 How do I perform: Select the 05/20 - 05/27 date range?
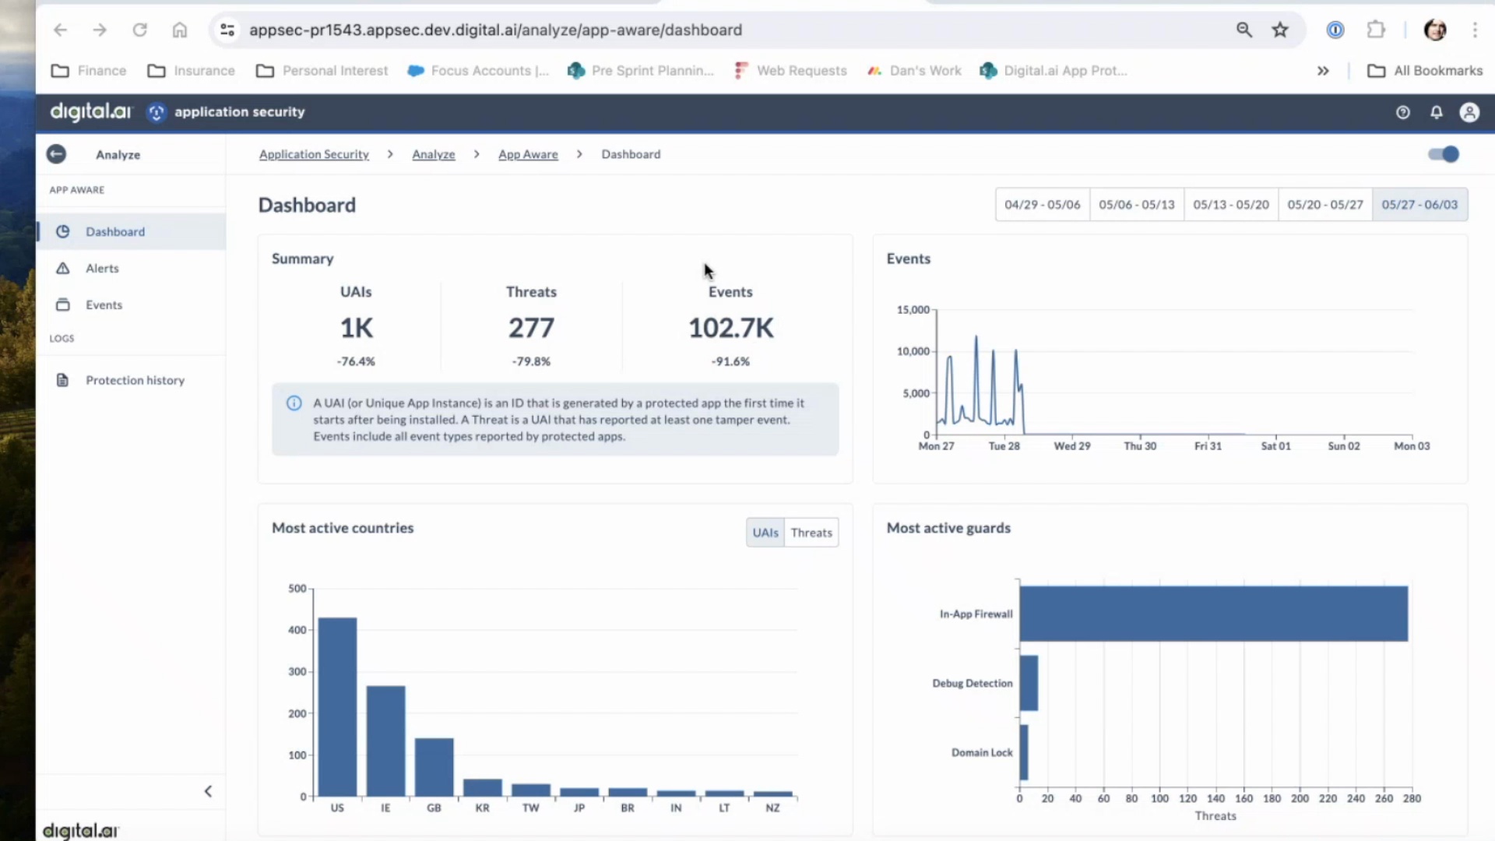(x=1324, y=205)
